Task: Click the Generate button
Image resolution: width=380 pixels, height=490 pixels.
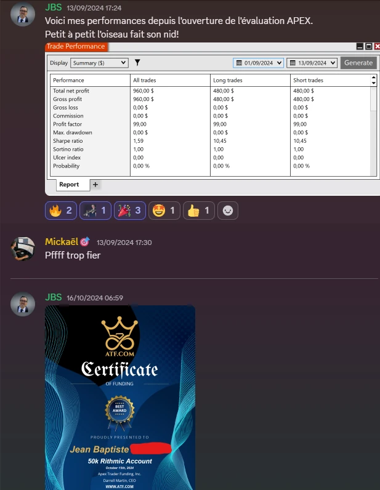Action: pos(358,63)
